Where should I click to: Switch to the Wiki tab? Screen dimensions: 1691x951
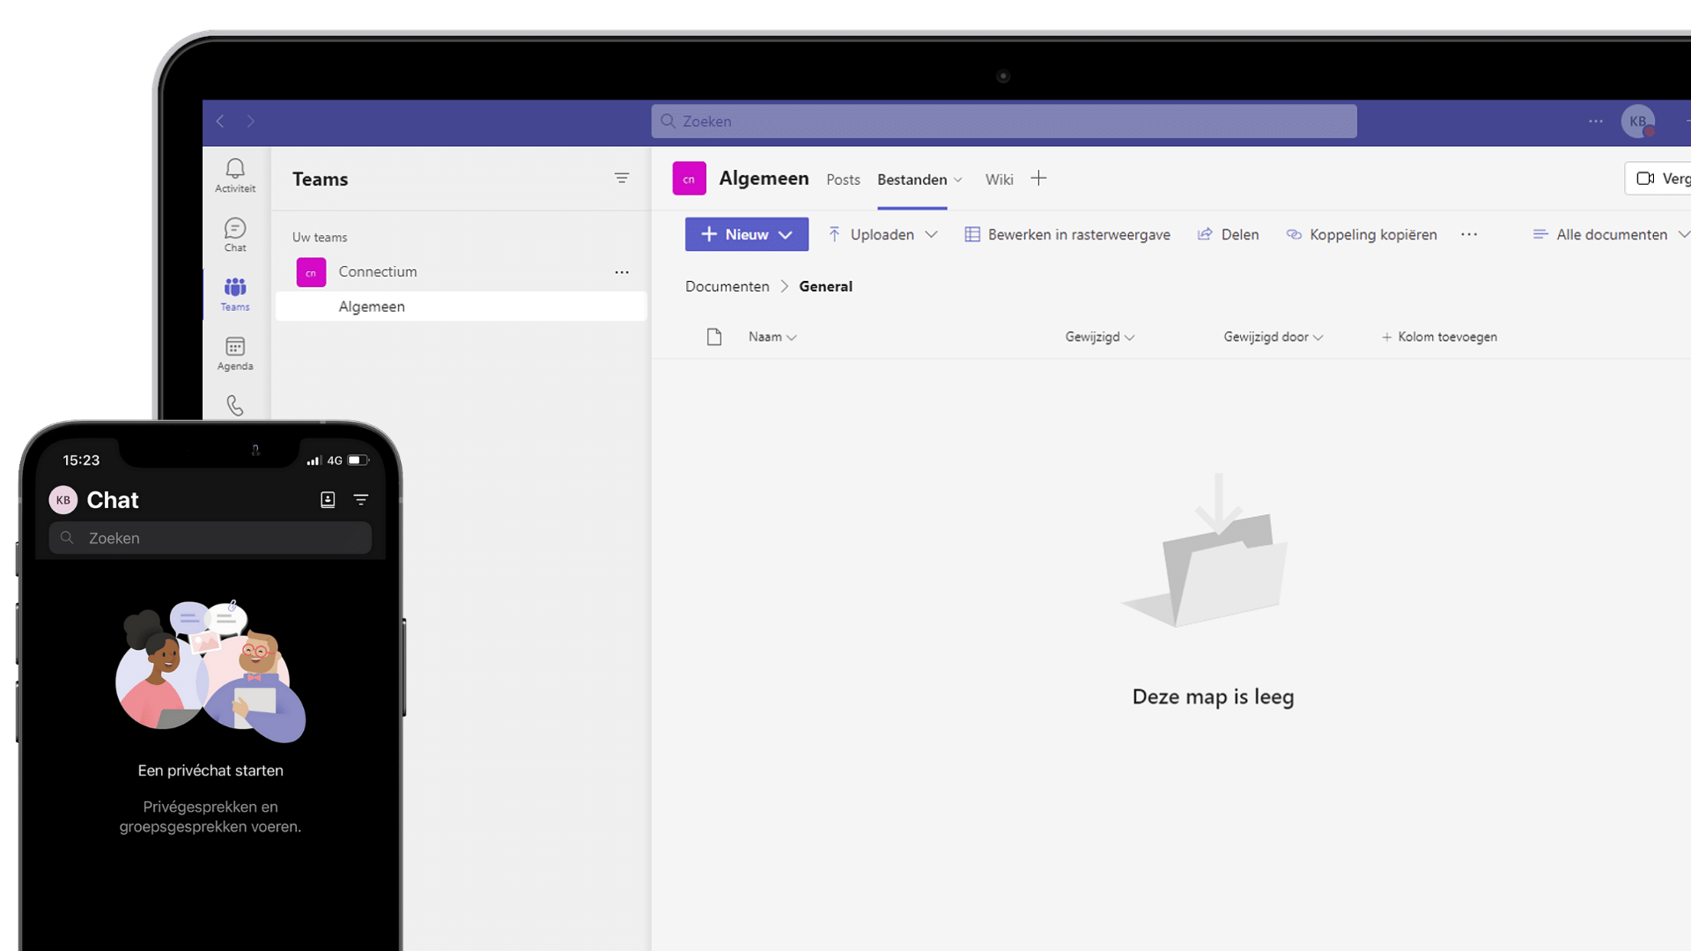point(999,180)
